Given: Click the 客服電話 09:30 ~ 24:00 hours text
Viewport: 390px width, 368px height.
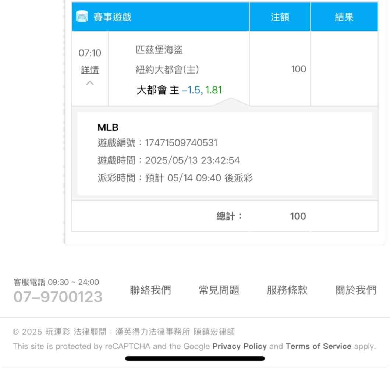Looking at the screenshot, I should tap(56, 282).
